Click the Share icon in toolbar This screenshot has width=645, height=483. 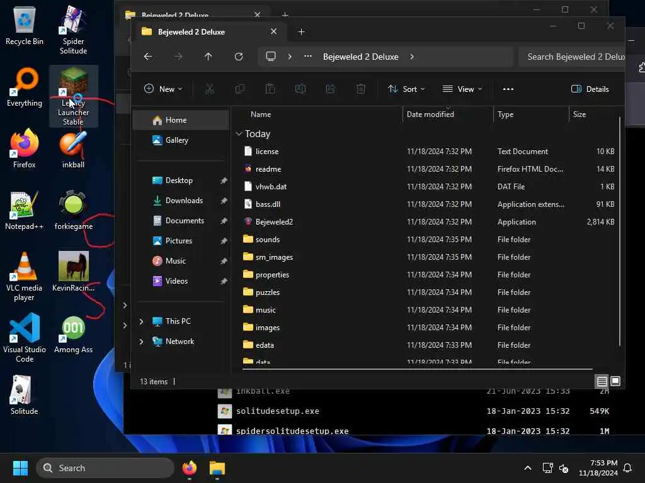(331, 89)
